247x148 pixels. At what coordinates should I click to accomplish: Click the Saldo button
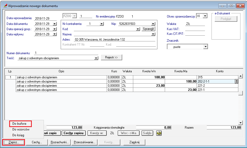point(147,133)
